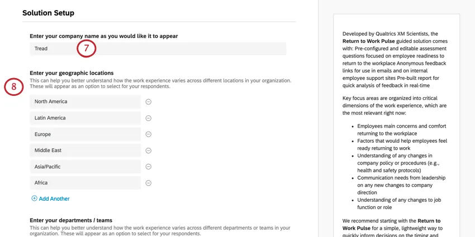Edit the Asia/Pacific text field

tap(85, 167)
